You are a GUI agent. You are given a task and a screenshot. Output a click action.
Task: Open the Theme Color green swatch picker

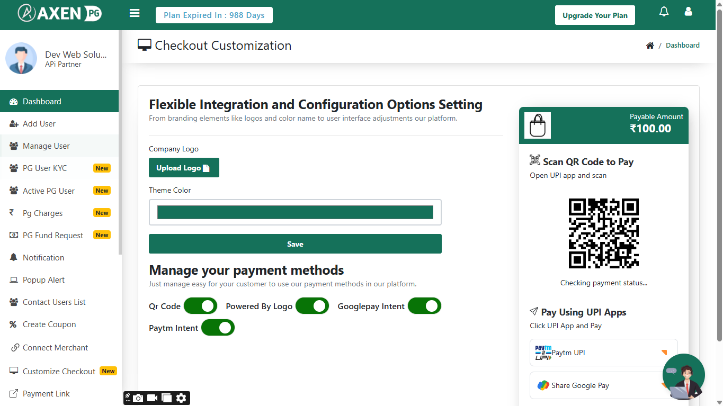[295, 212]
